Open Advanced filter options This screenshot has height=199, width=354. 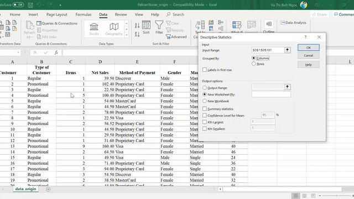176,37
